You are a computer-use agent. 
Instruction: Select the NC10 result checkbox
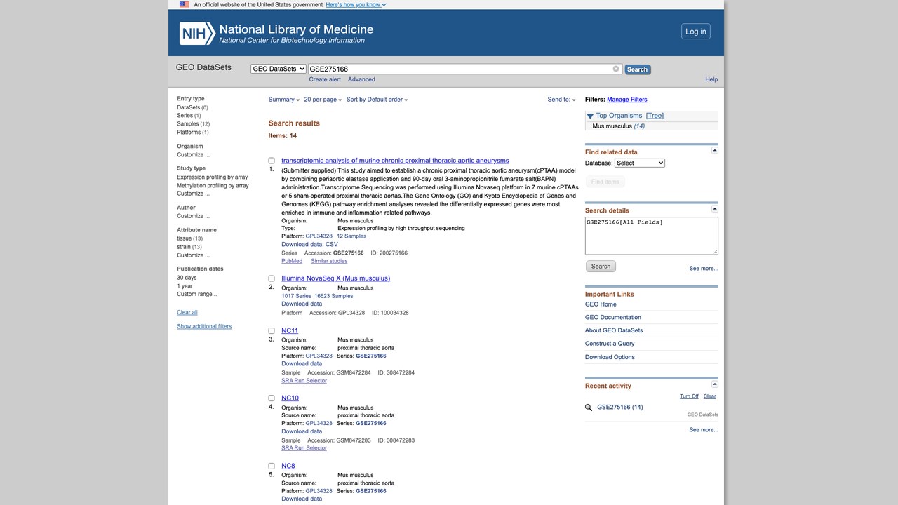(272, 398)
